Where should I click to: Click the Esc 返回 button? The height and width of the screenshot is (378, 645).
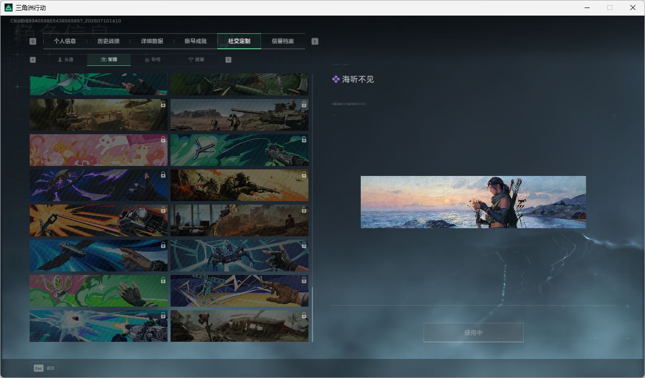click(x=44, y=368)
